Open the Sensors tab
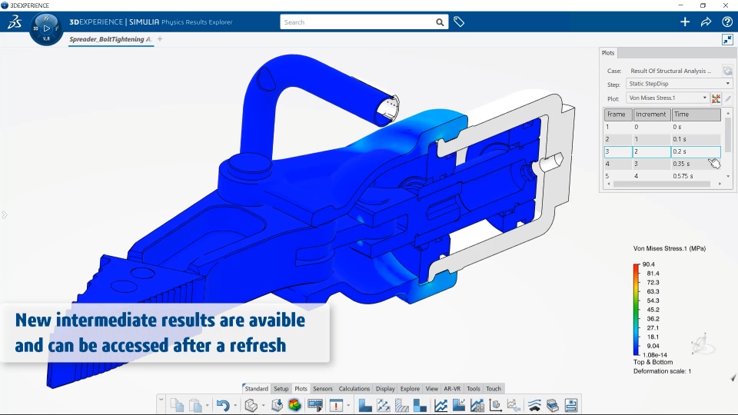The height and width of the screenshot is (415, 738). coord(323,389)
